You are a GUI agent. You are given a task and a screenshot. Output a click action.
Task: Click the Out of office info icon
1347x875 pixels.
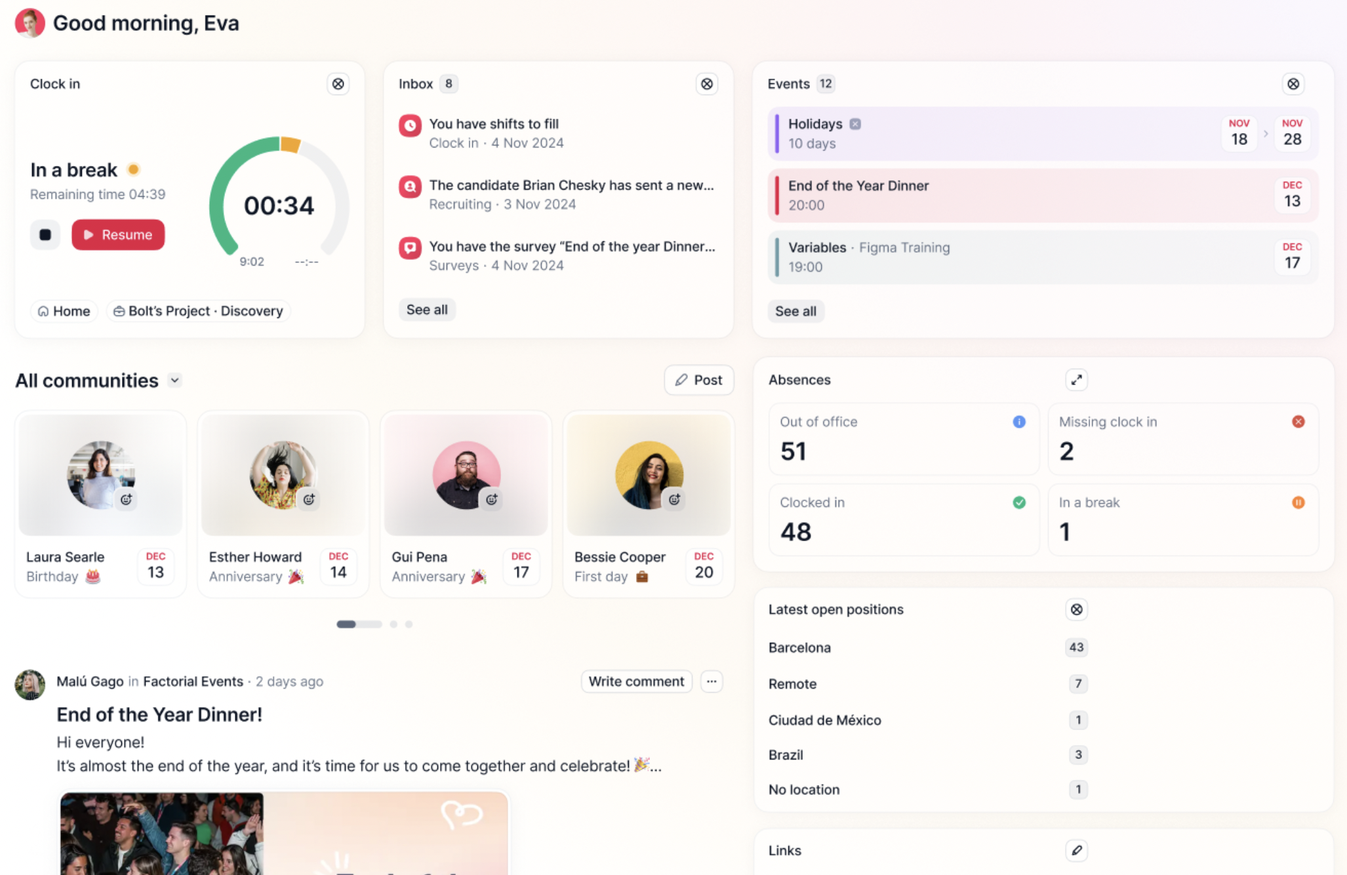click(1018, 422)
